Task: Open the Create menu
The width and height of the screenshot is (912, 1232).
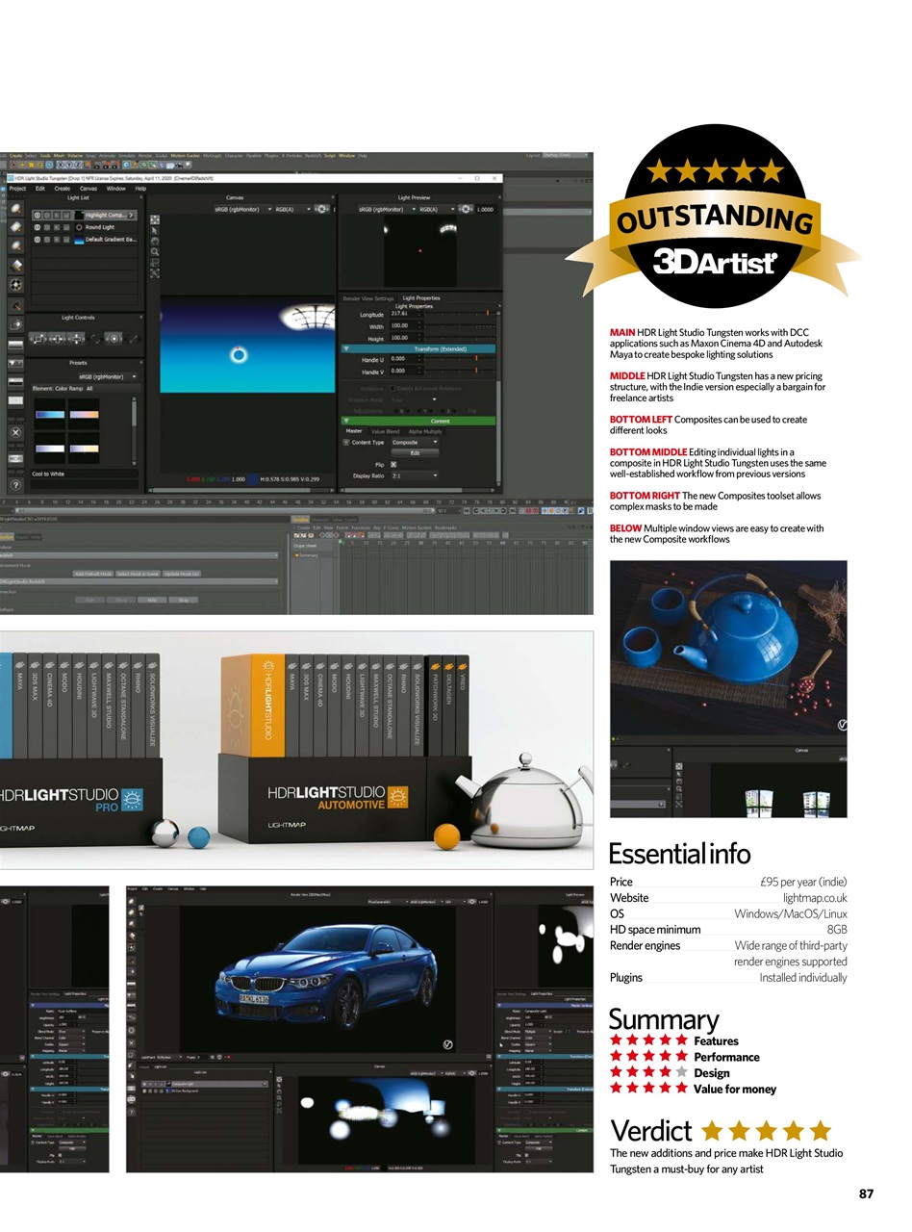Action: click(x=63, y=189)
